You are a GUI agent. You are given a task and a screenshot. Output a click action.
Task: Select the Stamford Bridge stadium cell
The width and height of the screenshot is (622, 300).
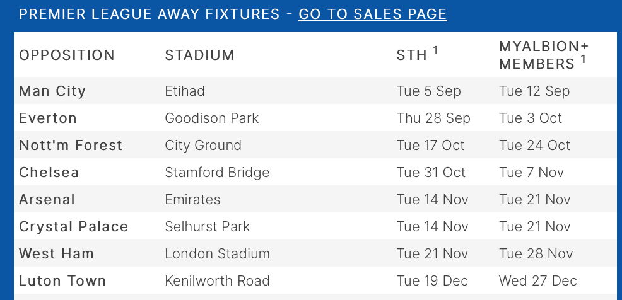point(217,173)
